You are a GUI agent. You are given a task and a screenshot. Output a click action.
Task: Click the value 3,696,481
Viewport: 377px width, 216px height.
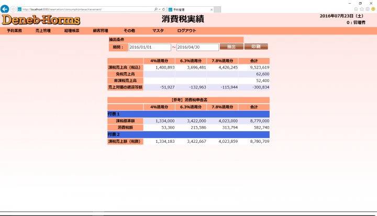tap(196, 67)
